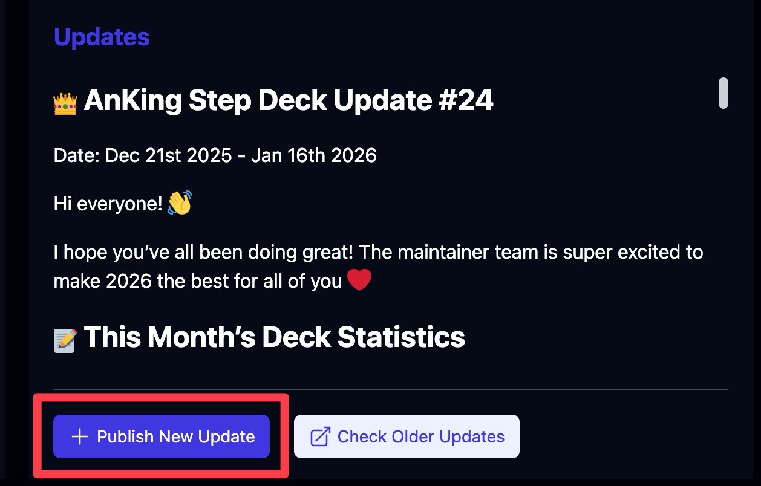Click the waving hand emoji
Image resolution: width=761 pixels, height=486 pixels.
[180, 203]
